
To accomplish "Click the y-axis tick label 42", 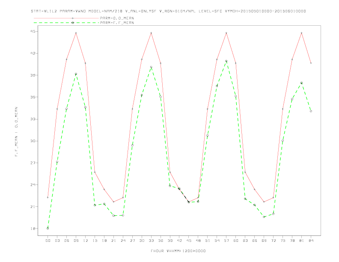I will [33, 53].
